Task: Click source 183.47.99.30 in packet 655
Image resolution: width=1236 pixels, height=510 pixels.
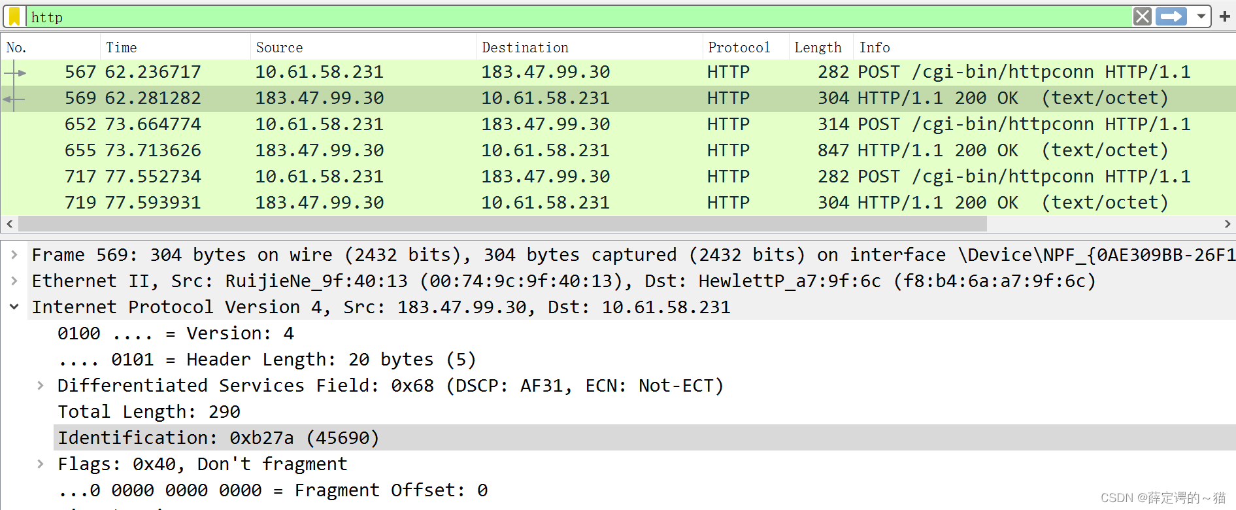Action: [x=320, y=150]
